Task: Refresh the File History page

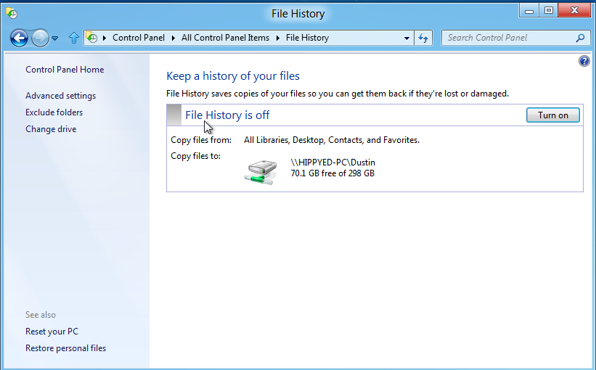Action: tap(424, 38)
